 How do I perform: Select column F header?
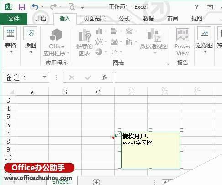tap(196, 92)
